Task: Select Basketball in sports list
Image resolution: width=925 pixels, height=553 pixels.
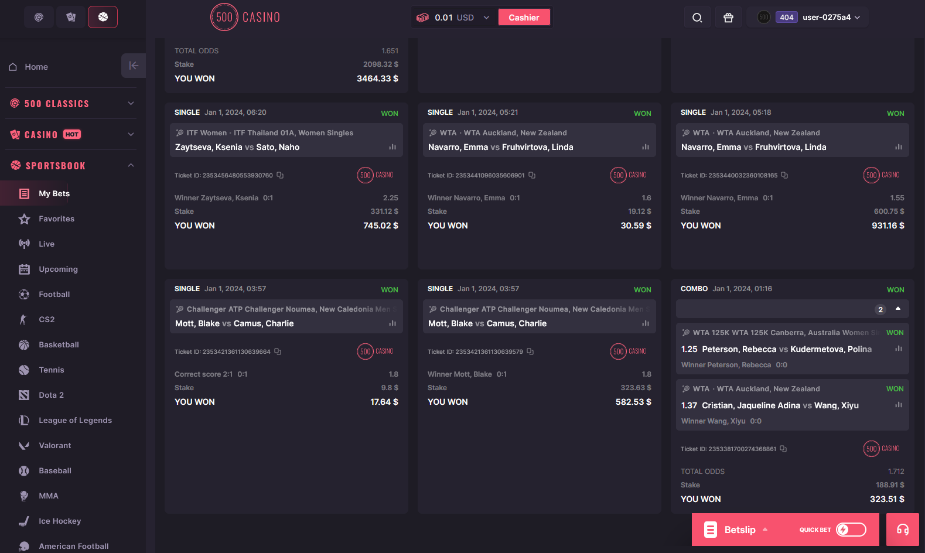Action: coord(59,345)
